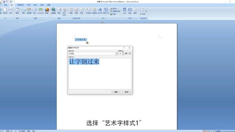
Task: Open the View (视图) tab
Action: [x=48, y=5]
